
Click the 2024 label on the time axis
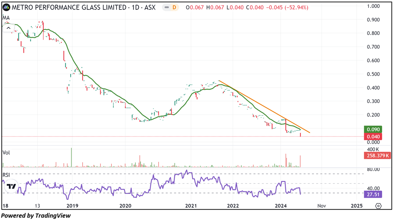click(281, 206)
